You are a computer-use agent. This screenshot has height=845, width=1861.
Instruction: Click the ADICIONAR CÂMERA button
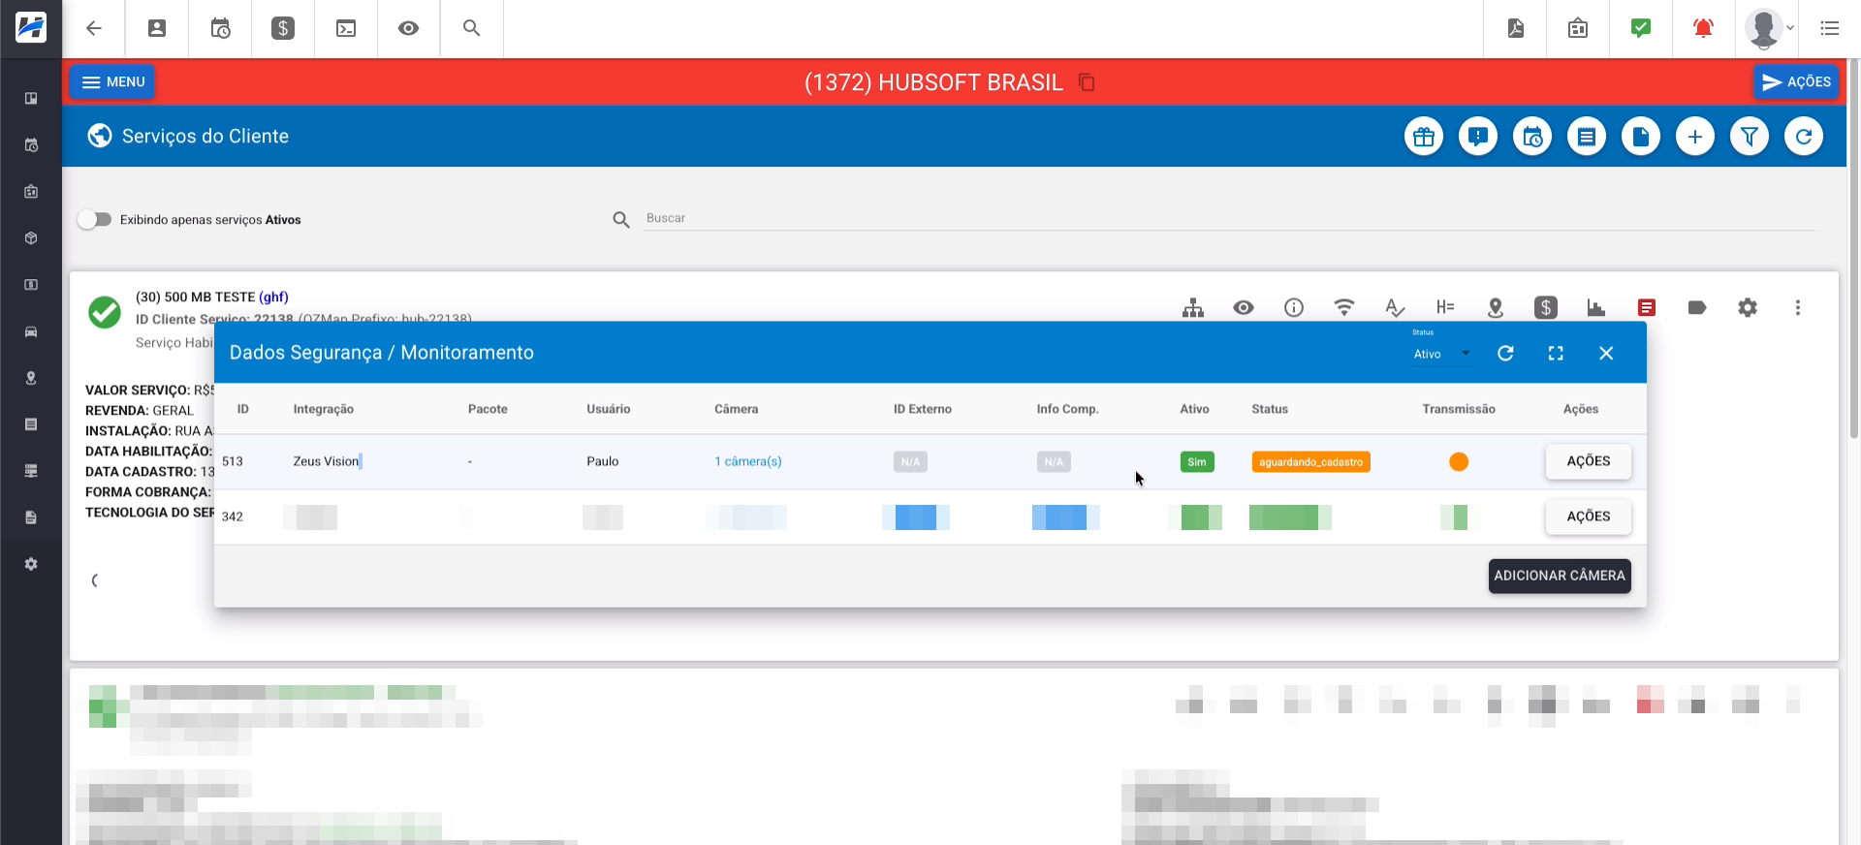pos(1560,576)
